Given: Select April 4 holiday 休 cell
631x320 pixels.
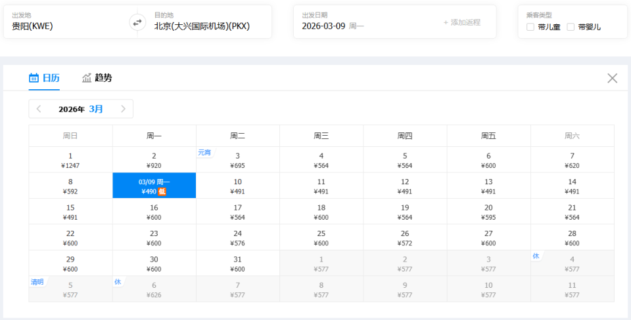Looking at the screenshot, I should coord(573,263).
